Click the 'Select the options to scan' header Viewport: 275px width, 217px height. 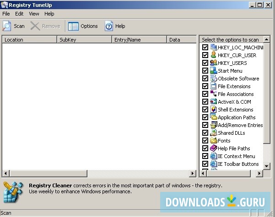[232, 40]
